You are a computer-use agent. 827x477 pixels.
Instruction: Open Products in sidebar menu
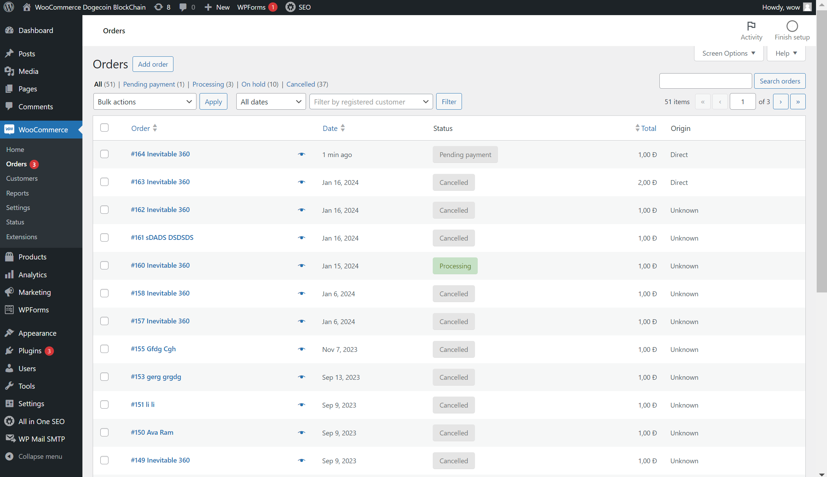(32, 257)
